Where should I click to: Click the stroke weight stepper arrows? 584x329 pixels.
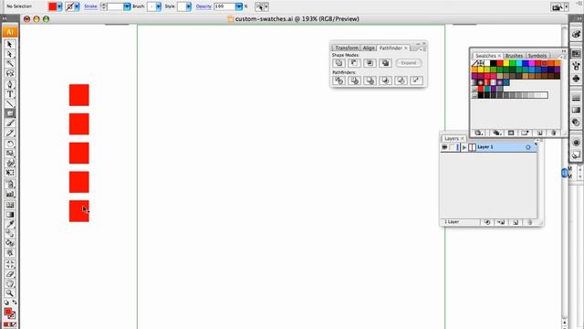pyautogui.click(x=104, y=6)
